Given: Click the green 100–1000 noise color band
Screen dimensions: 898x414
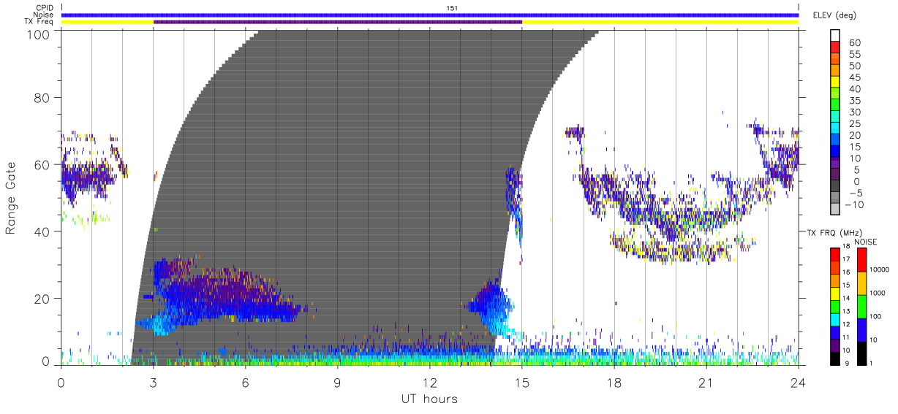Looking at the screenshot, I should tap(861, 307).
